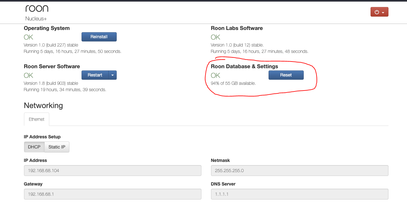Click the Nucleus+ label
Image resolution: width=407 pixels, height=204 pixels.
(x=36, y=18)
